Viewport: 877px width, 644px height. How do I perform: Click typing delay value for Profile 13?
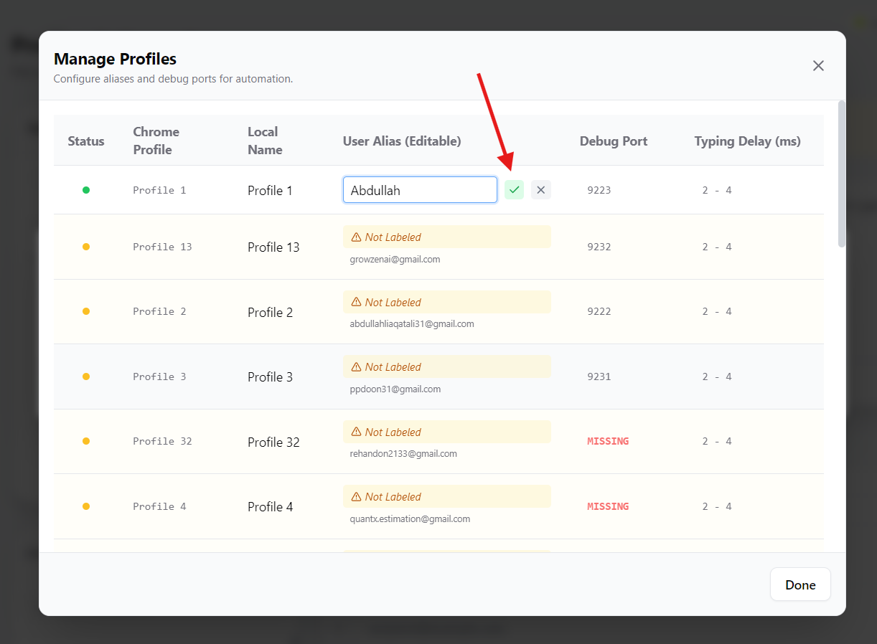click(717, 247)
